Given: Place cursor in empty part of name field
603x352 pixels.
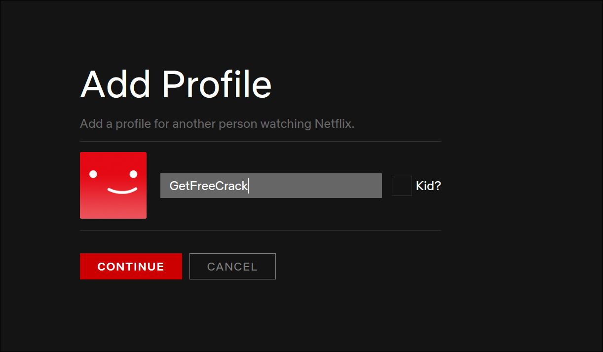Looking at the screenshot, I should point(316,186).
